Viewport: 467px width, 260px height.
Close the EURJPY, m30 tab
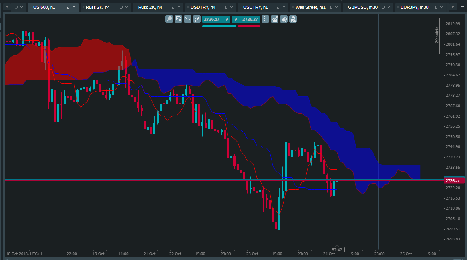coord(441,8)
